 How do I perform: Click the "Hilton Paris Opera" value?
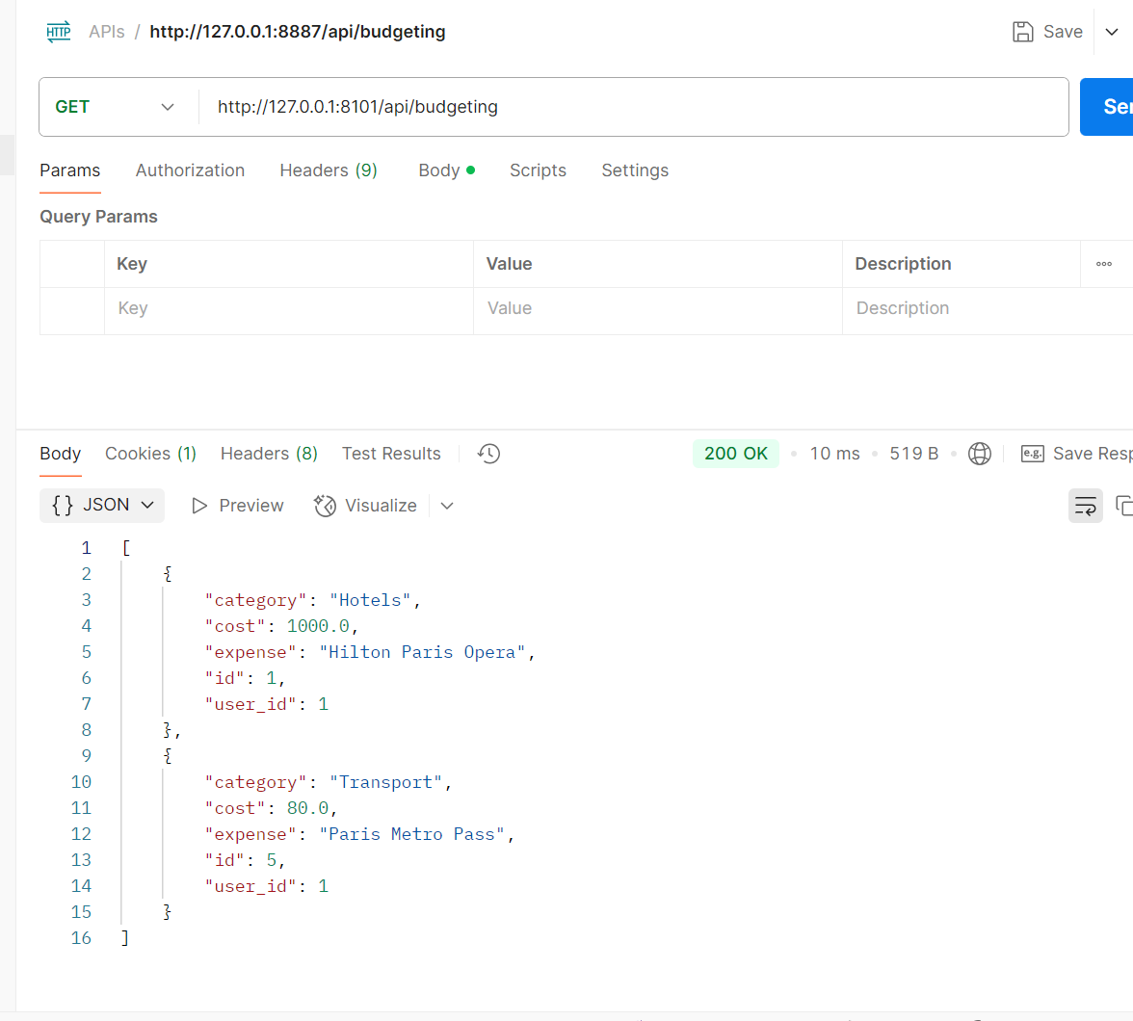(x=422, y=652)
